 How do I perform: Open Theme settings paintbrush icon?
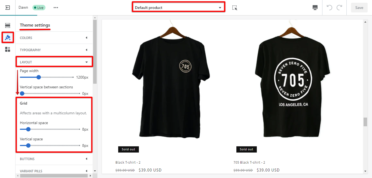click(8, 37)
